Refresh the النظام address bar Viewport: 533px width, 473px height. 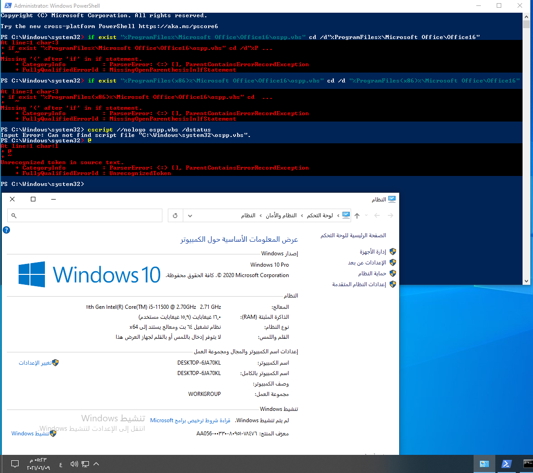pyautogui.click(x=175, y=215)
